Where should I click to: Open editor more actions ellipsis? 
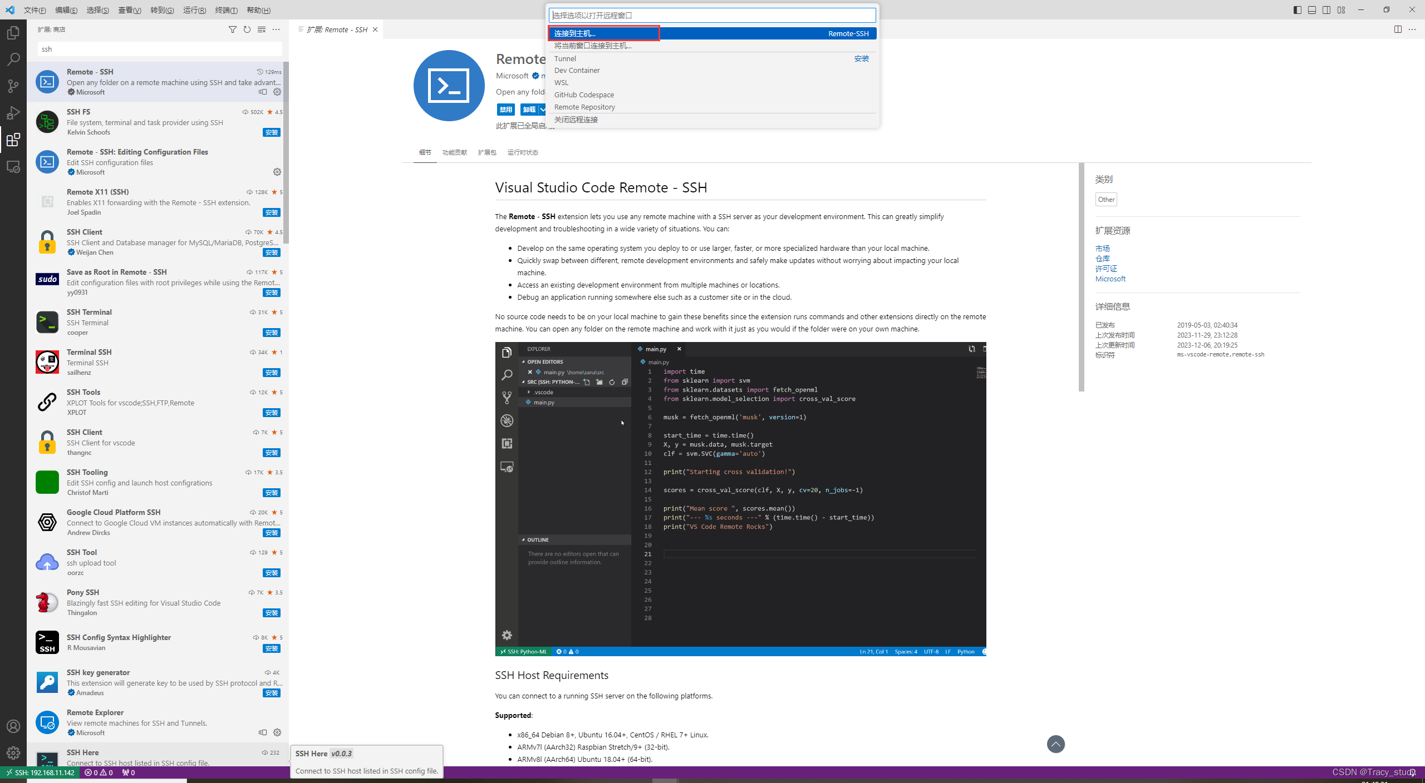click(x=1412, y=29)
